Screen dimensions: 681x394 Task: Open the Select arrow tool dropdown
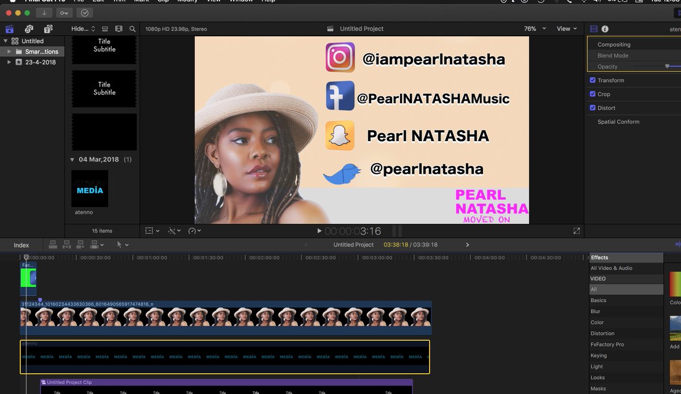[x=122, y=245]
